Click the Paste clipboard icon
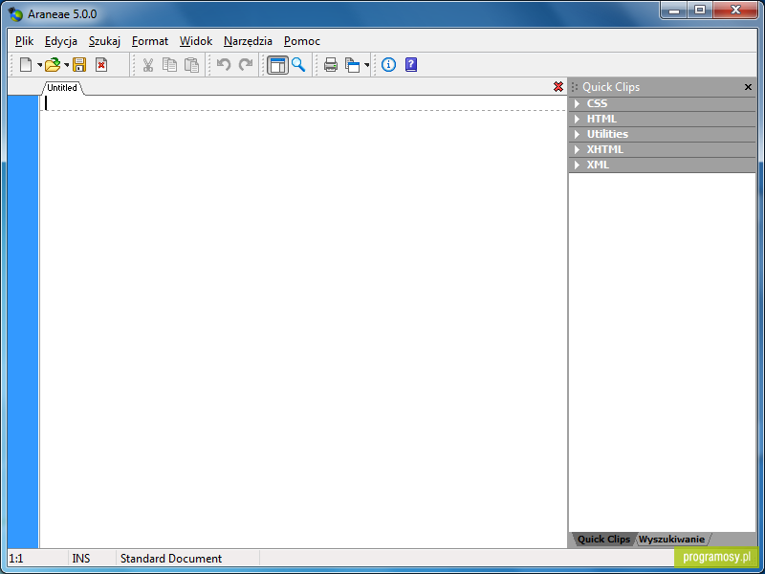765x574 pixels. pyautogui.click(x=192, y=64)
